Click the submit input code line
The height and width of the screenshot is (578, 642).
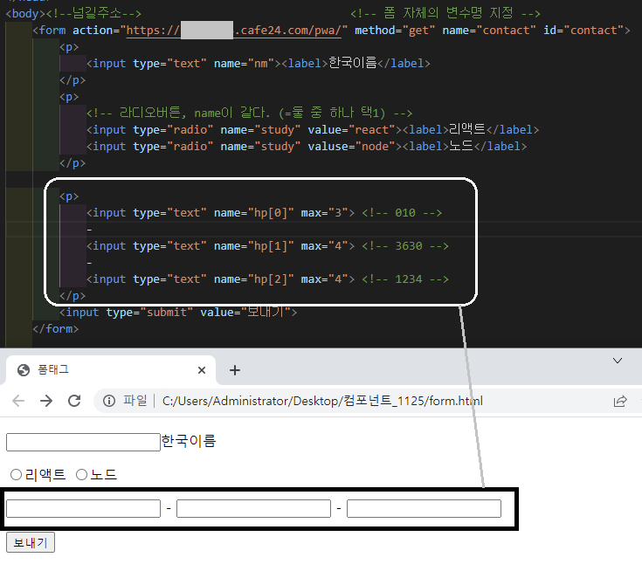pyautogui.click(x=178, y=313)
